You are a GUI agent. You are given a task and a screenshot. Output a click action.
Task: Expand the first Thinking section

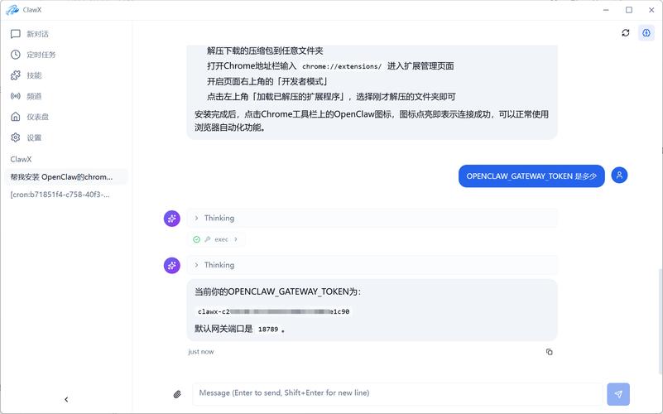372,219
